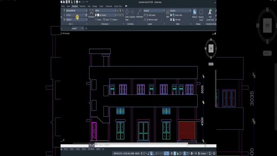The image size is (277, 156).
Task: Open the Manage ribbon tab
Action: click(x=95, y=6)
